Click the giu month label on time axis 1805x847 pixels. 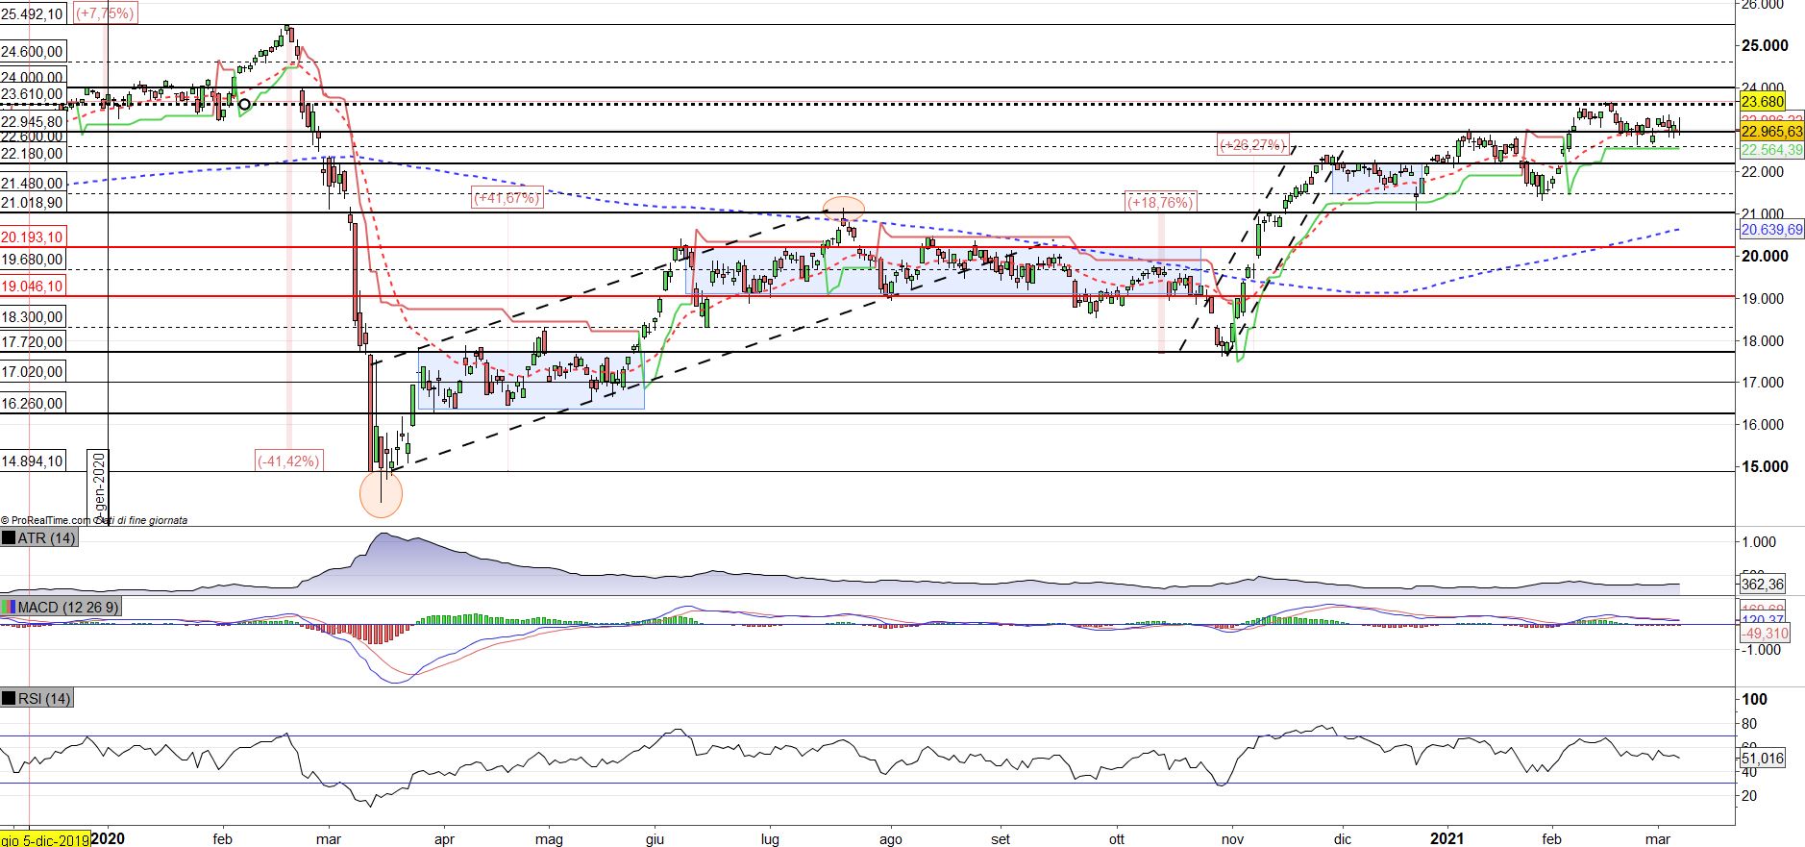655,839
